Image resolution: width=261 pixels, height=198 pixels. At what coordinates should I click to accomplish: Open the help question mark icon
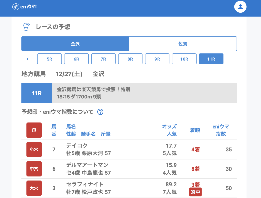(x=100, y=112)
